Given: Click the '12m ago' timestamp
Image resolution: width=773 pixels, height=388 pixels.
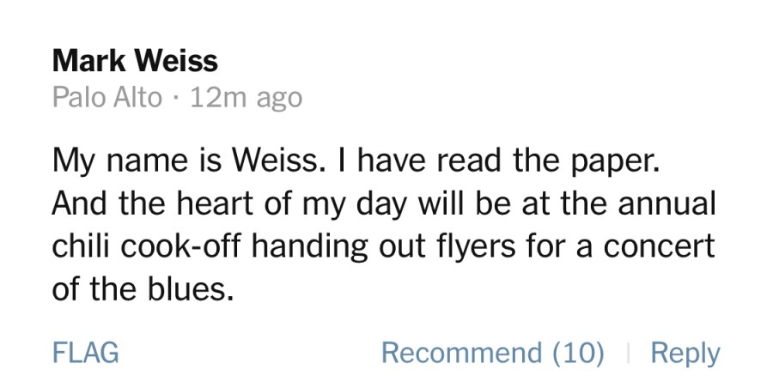Looking at the screenshot, I should click(x=246, y=97).
